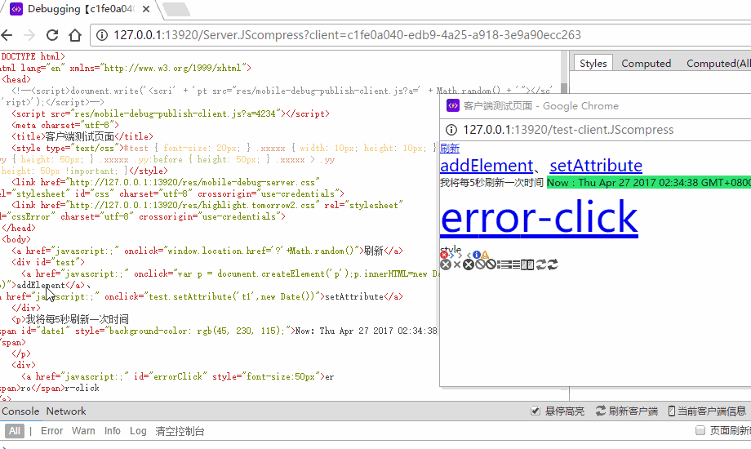The height and width of the screenshot is (449, 751).
Task: Click the plain grey X icon
Action: (x=457, y=265)
